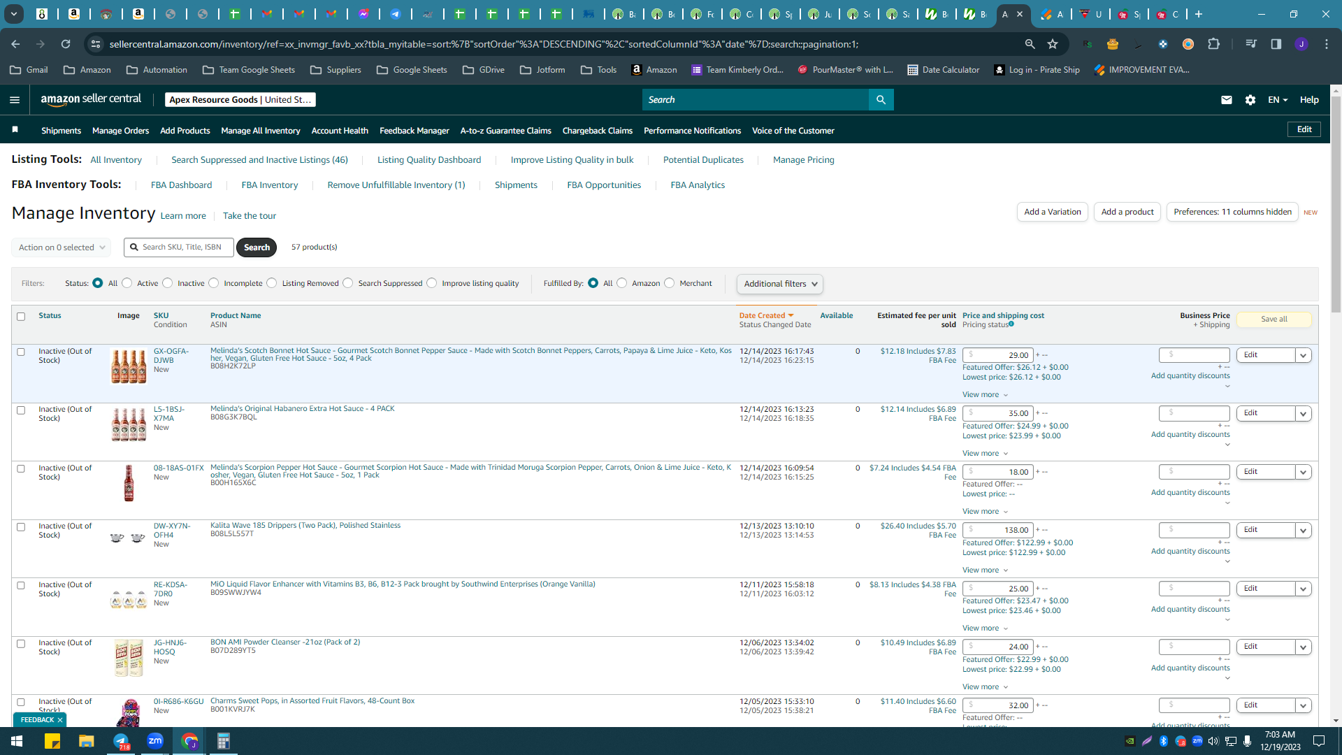Open Action on 0 selected dropdown
The height and width of the screenshot is (755, 1342).
62,247
